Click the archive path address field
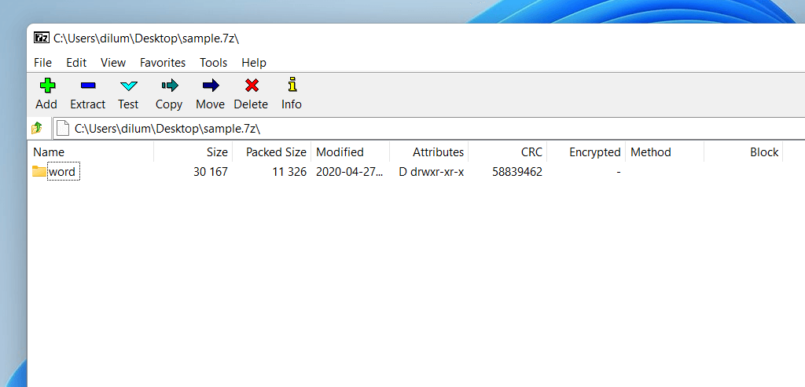The width and height of the screenshot is (805, 387). (428, 128)
